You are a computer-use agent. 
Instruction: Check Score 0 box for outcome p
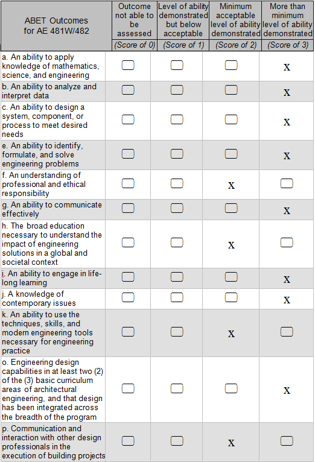tap(128, 441)
